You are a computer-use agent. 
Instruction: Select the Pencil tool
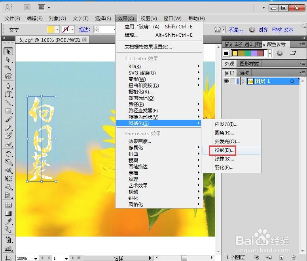(x=8, y=128)
